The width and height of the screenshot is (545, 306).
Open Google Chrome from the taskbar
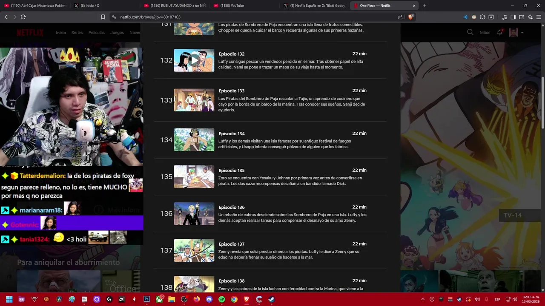tap(234, 299)
